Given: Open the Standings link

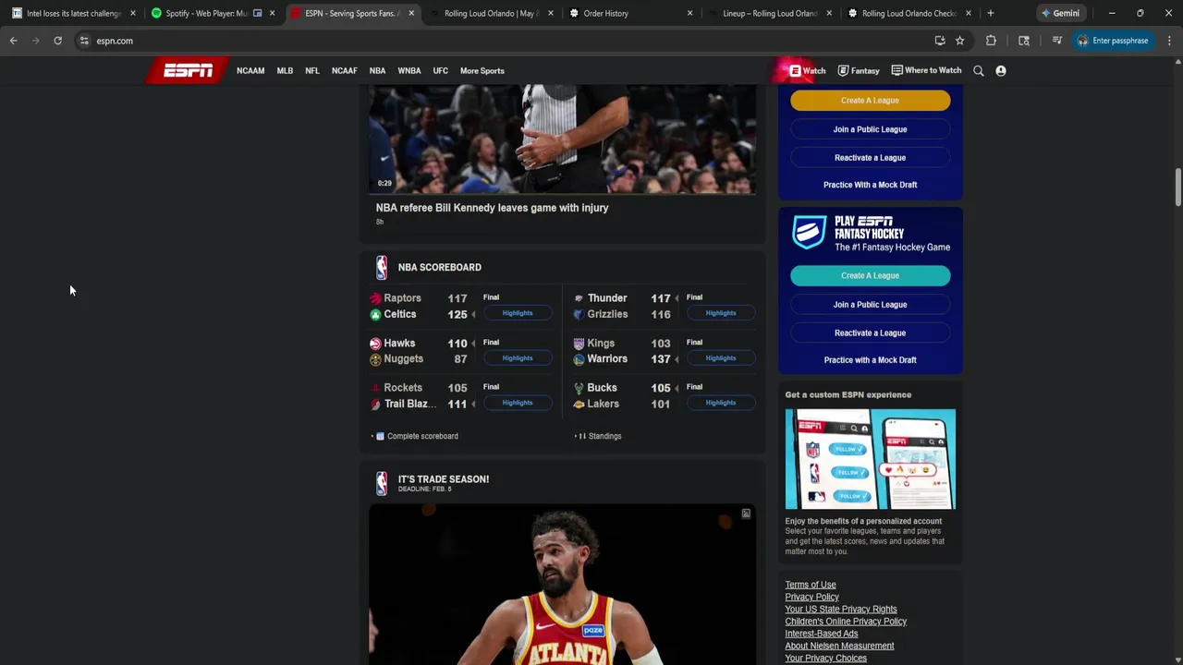Looking at the screenshot, I should [604, 436].
